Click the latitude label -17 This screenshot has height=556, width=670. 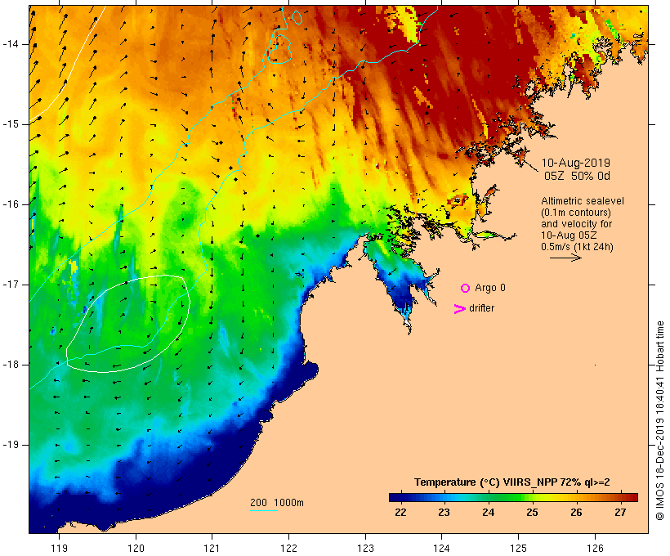tap(11, 285)
